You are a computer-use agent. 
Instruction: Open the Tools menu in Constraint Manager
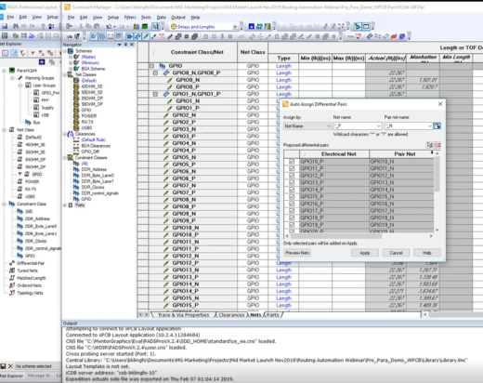tap(146, 18)
